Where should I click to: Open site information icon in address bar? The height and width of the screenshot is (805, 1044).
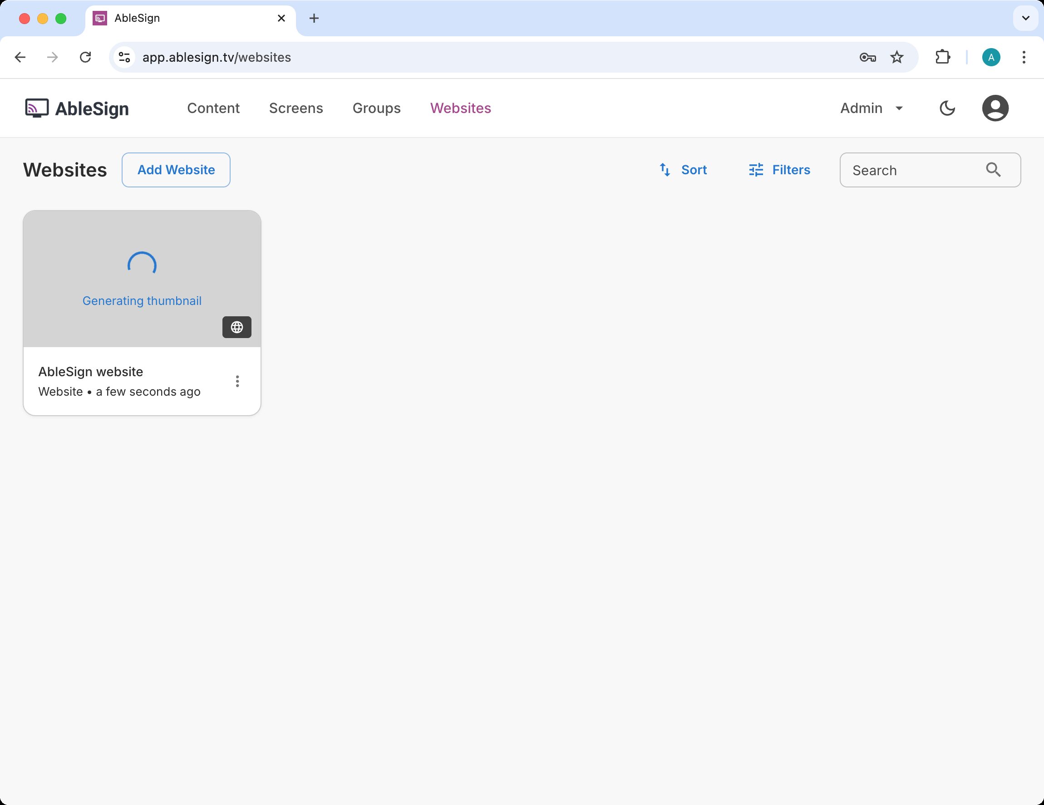point(124,57)
